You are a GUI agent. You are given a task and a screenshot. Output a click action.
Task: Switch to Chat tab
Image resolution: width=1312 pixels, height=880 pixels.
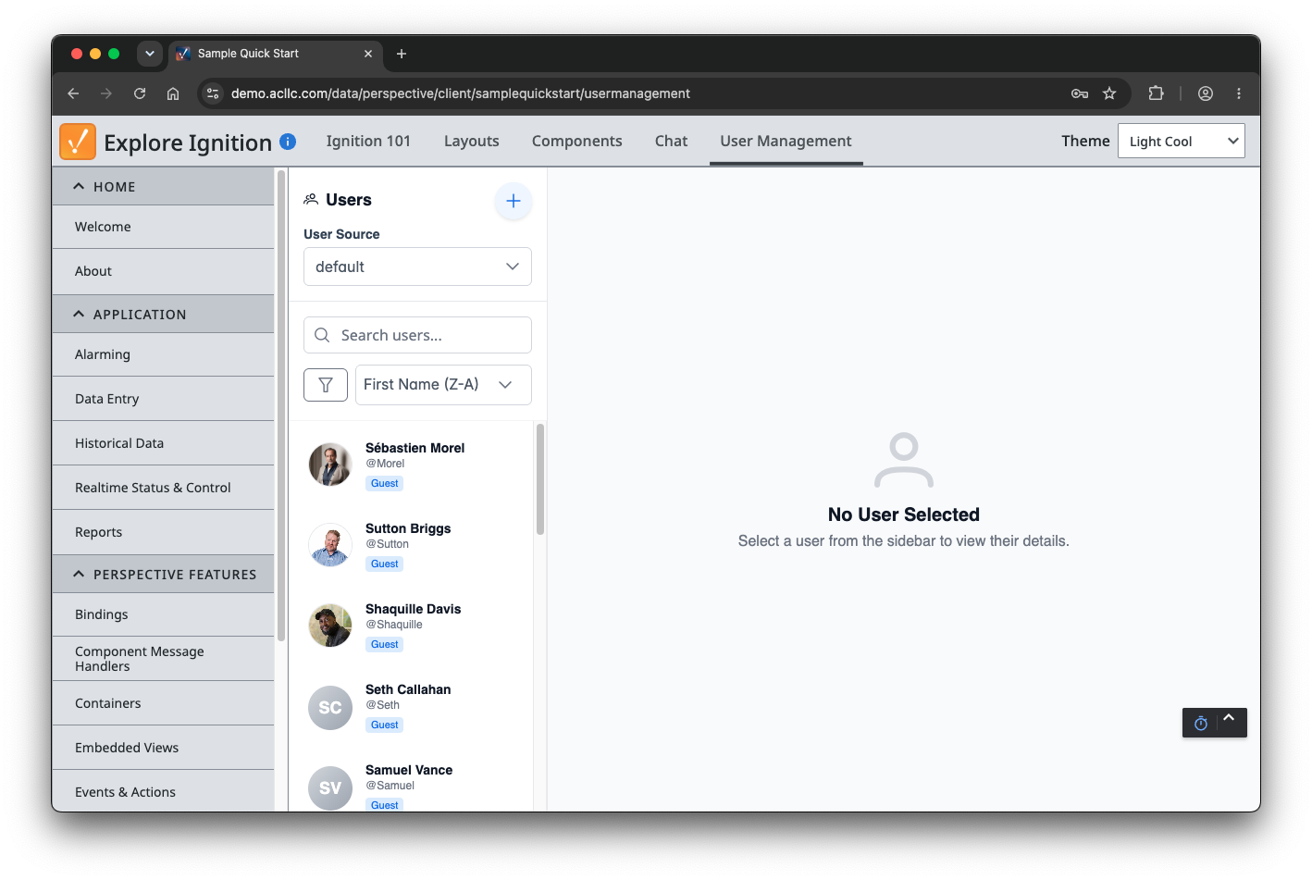click(x=672, y=141)
